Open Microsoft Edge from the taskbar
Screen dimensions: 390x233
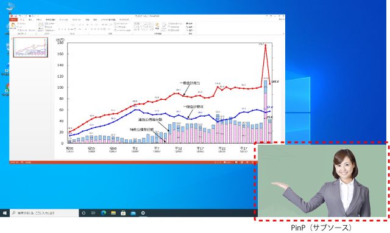click(x=104, y=213)
